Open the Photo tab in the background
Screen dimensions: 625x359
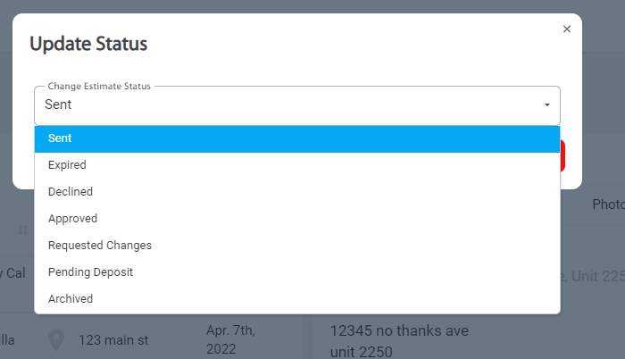coord(608,205)
